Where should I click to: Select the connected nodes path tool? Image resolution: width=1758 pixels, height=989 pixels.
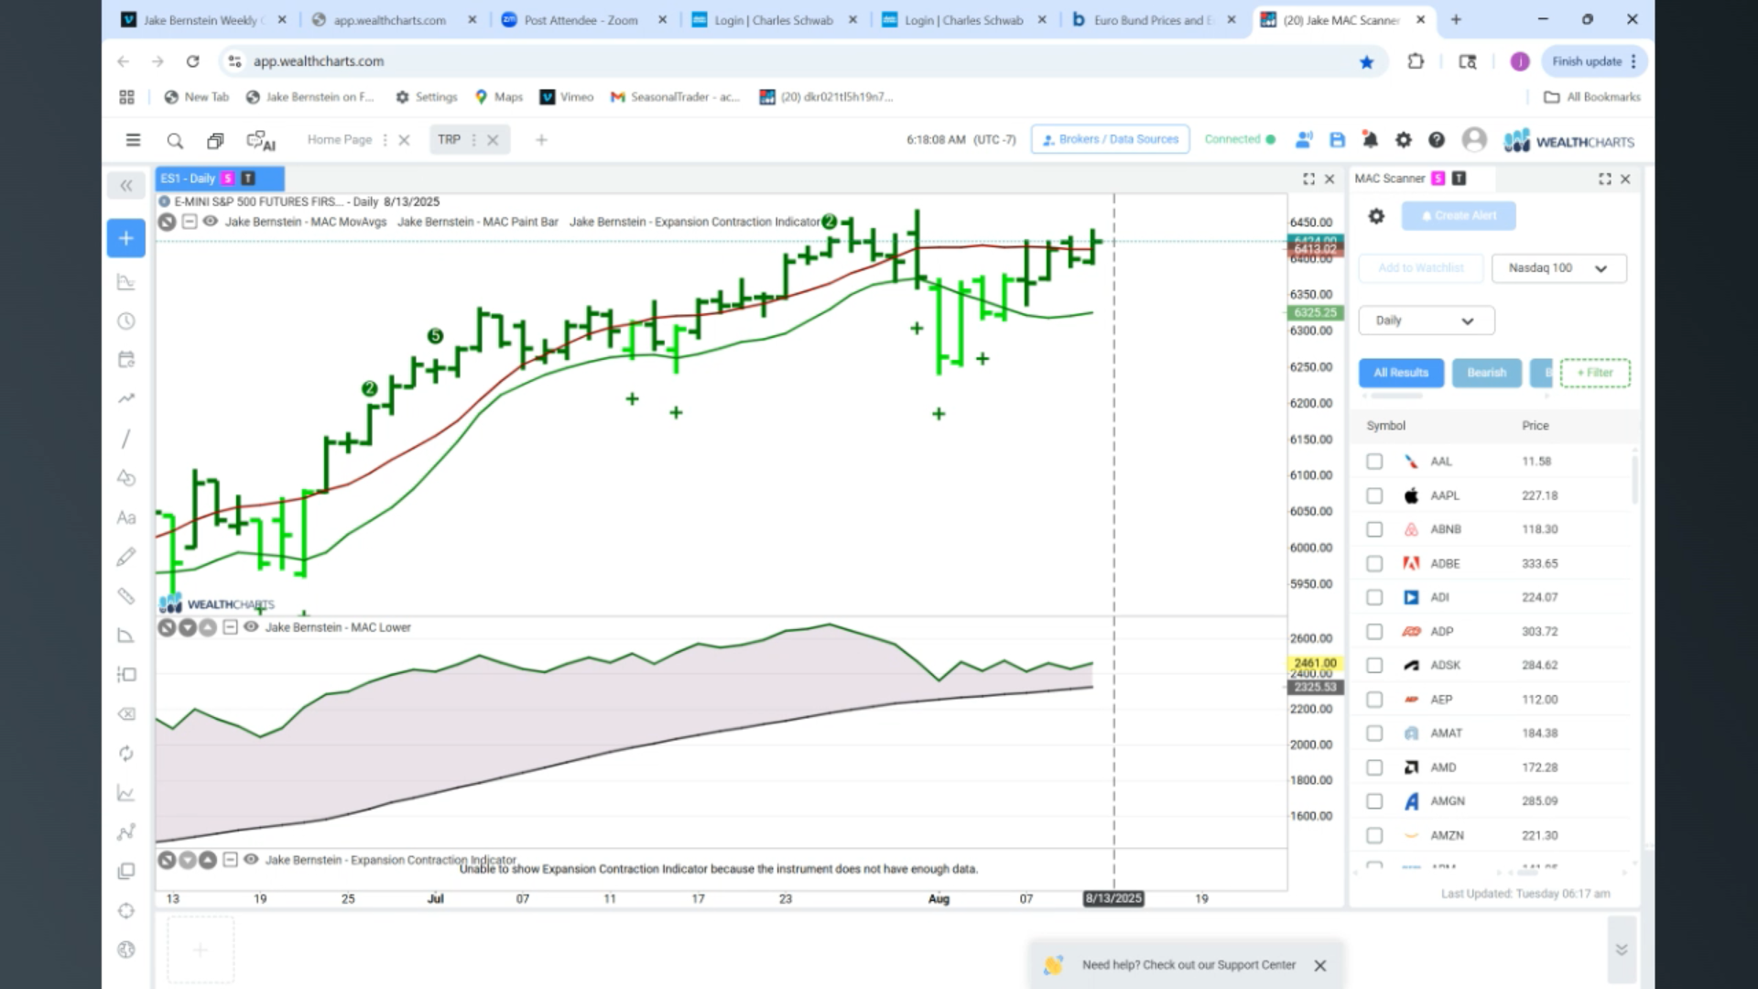tap(126, 832)
